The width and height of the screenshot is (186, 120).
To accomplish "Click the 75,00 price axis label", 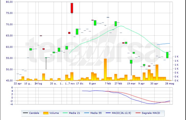I will pos(9,13).
